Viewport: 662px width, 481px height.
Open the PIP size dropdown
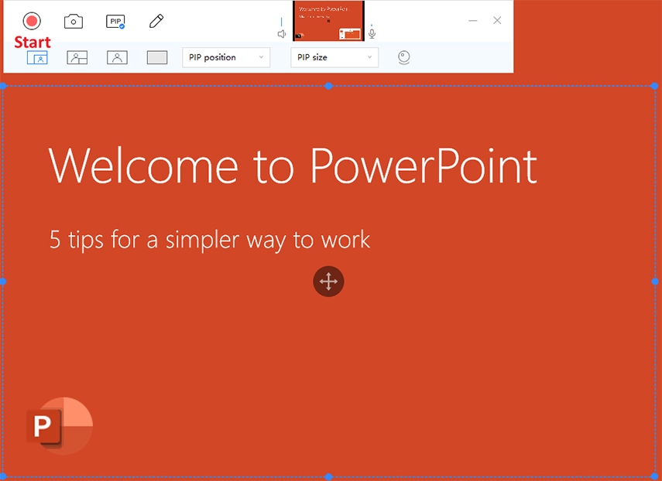pos(334,57)
